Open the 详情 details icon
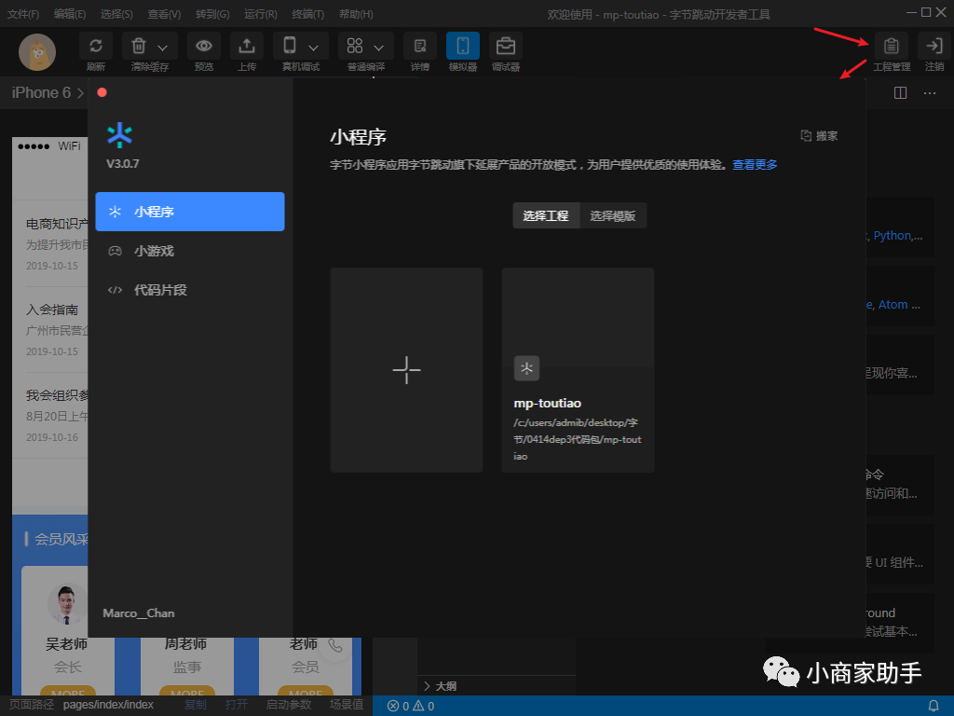Image resolution: width=954 pixels, height=716 pixels. (420, 47)
